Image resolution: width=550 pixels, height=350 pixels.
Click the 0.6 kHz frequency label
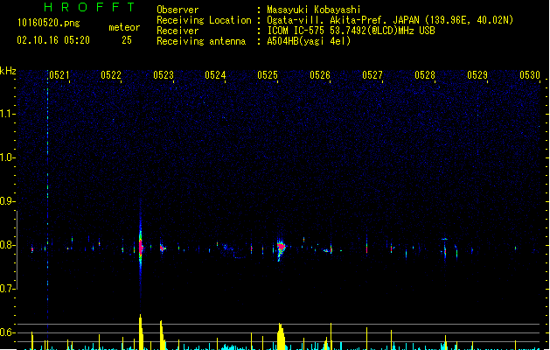click(7, 332)
